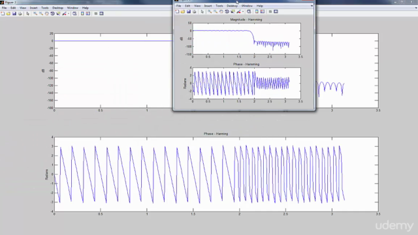
Task: Open Edit menu in front Hamming figure
Action: 187,6
